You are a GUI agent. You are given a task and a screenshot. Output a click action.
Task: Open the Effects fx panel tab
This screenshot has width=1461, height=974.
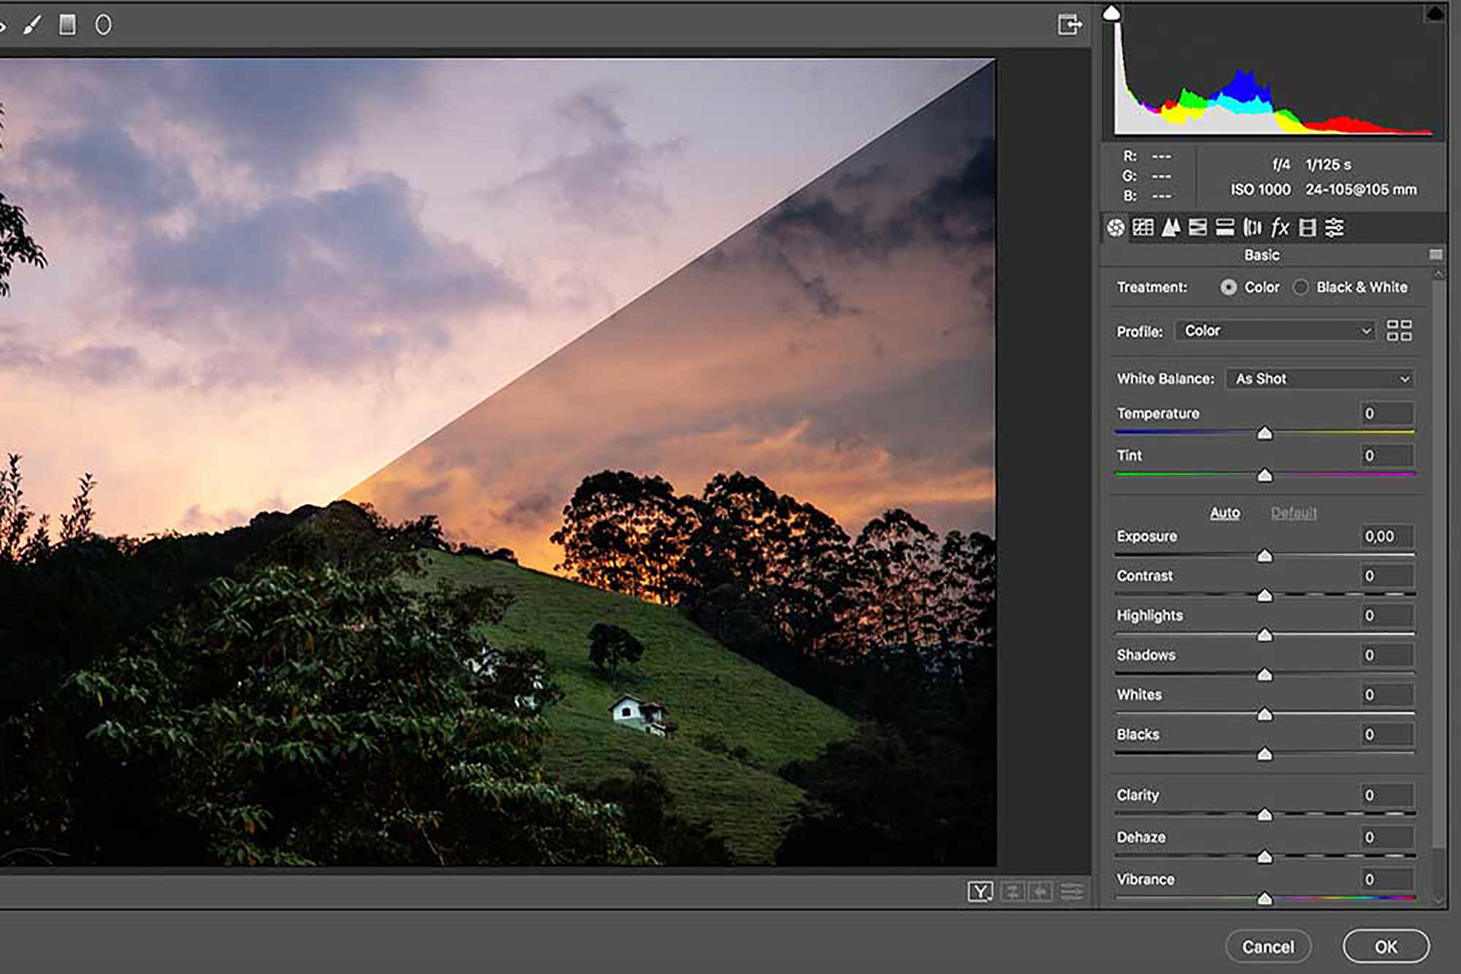[1280, 228]
